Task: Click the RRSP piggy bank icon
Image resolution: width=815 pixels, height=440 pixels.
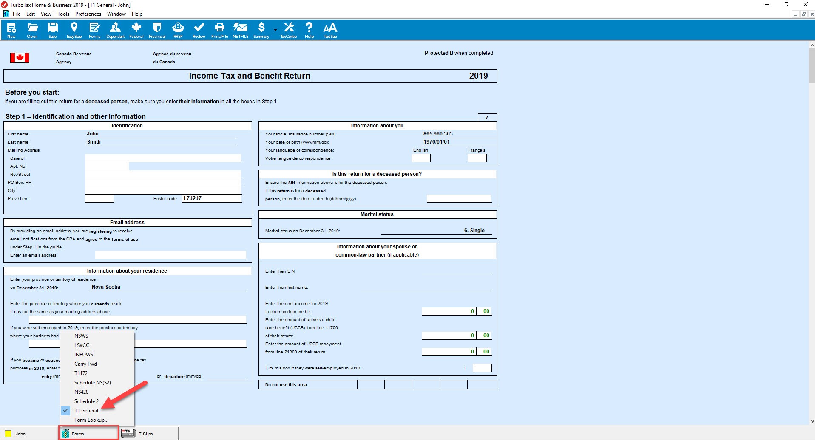Action: 178,30
